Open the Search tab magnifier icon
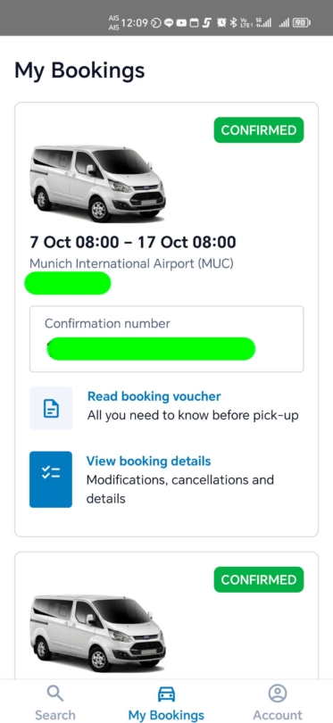The image size is (333, 723). pyautogui.click(x=54, y=693)
